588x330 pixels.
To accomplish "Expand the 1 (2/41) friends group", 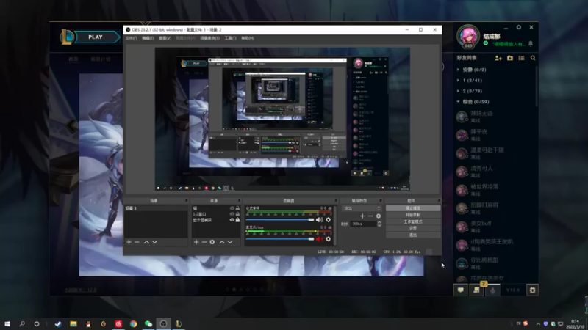I will point(458,81).
